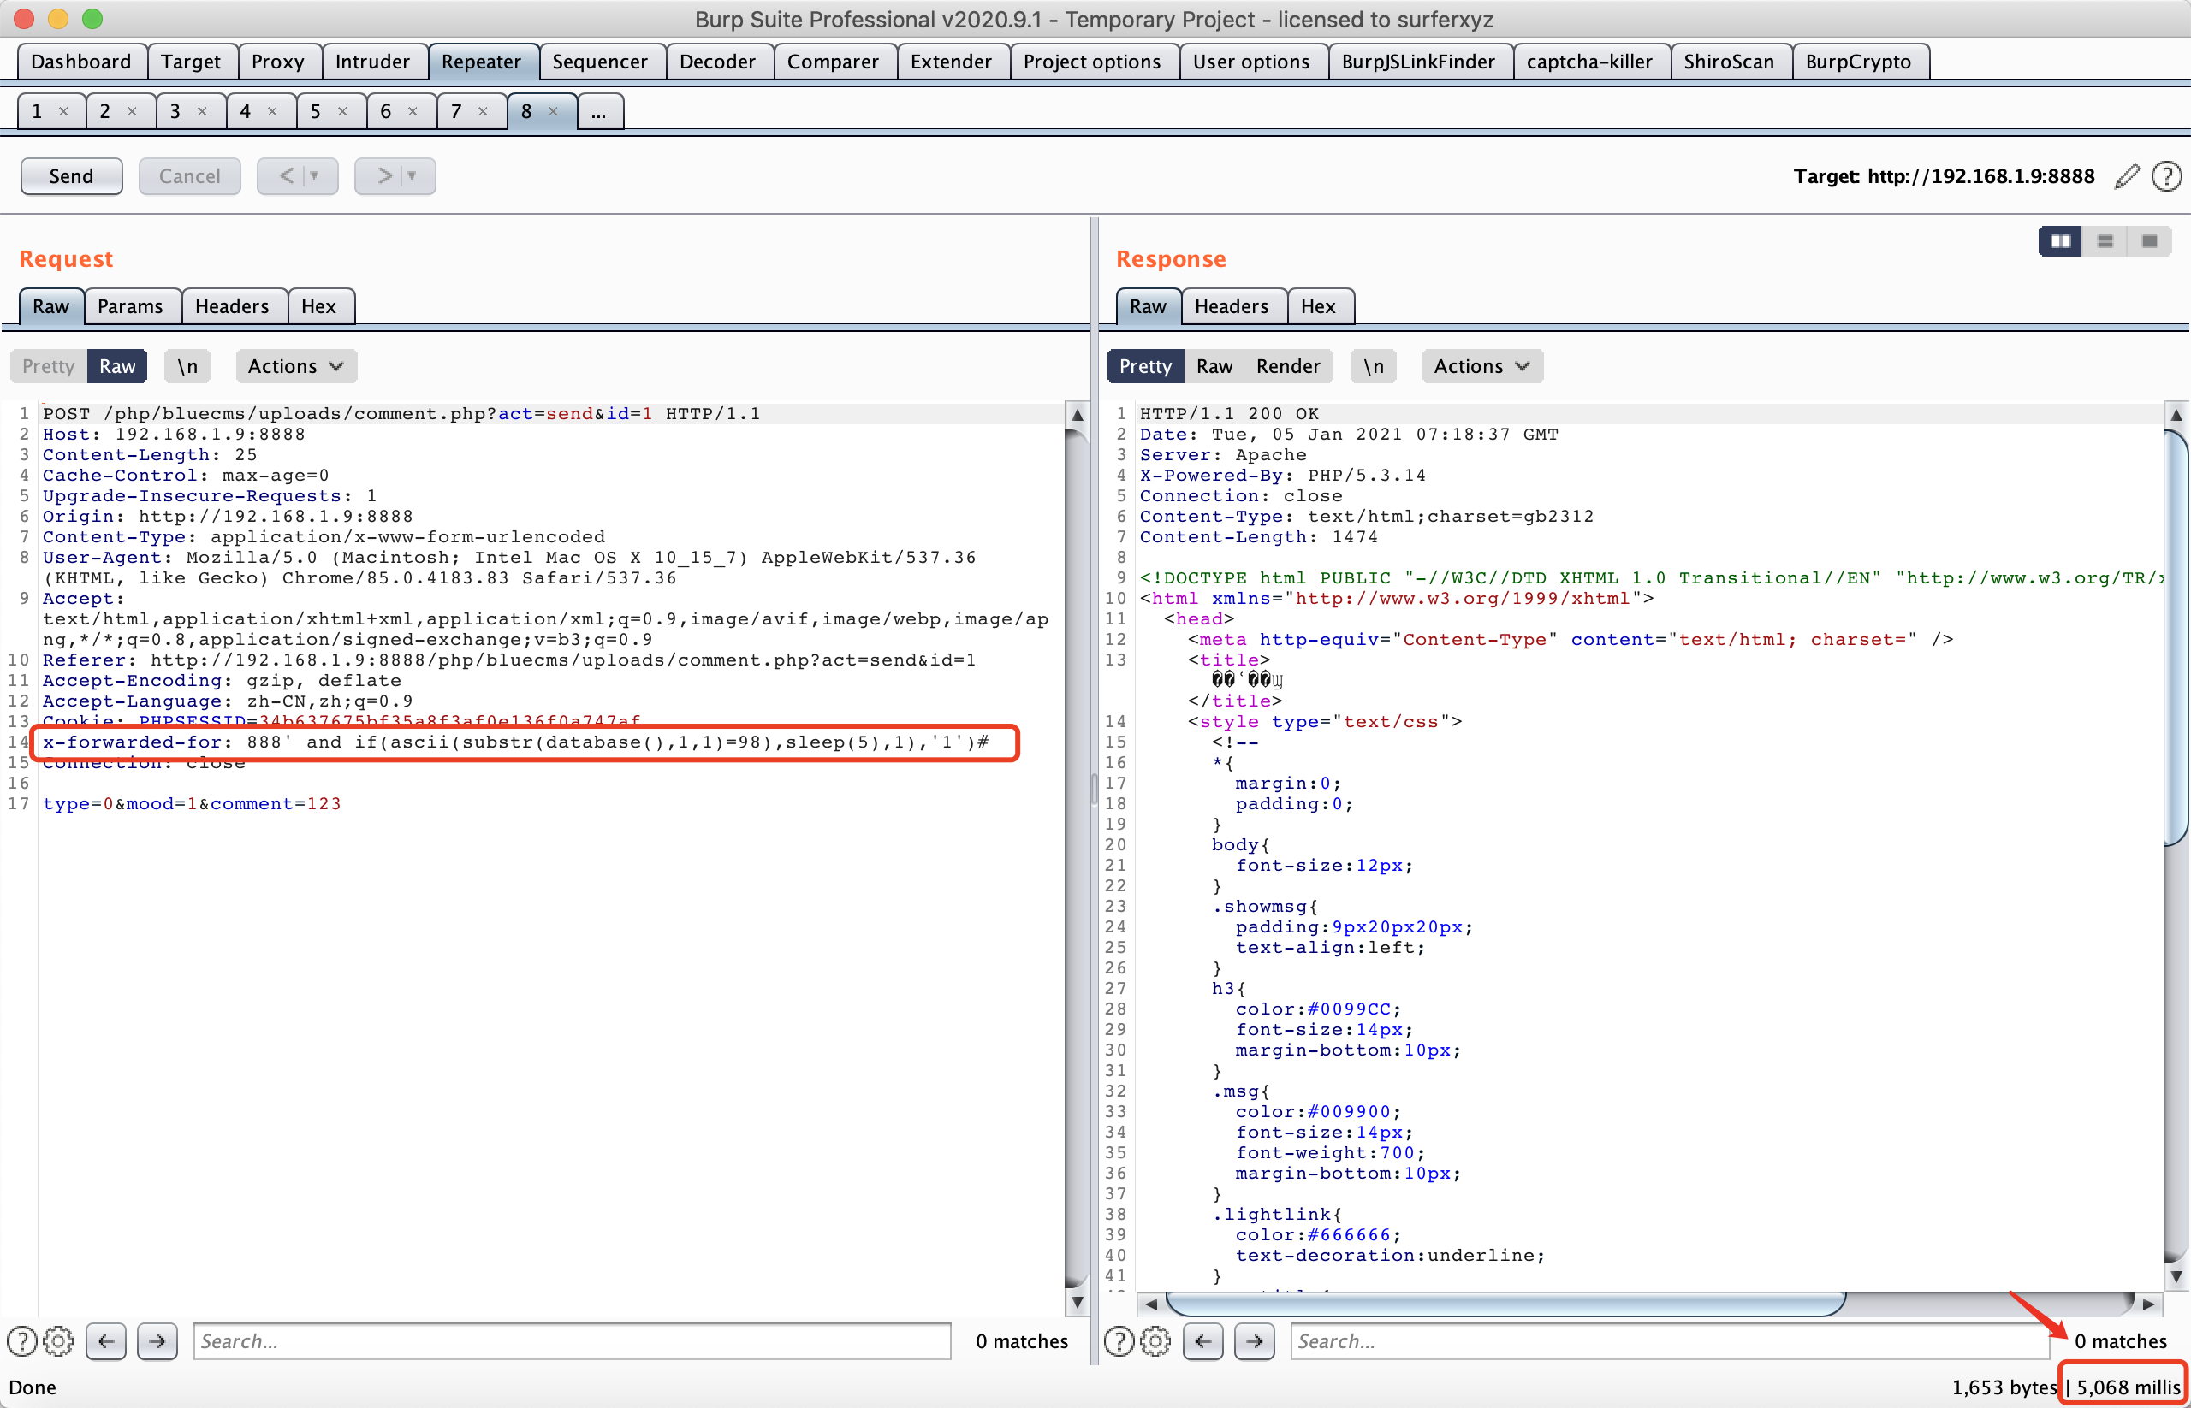
Task: Expand the response Actions dropdown
Action: (1481, 366)
